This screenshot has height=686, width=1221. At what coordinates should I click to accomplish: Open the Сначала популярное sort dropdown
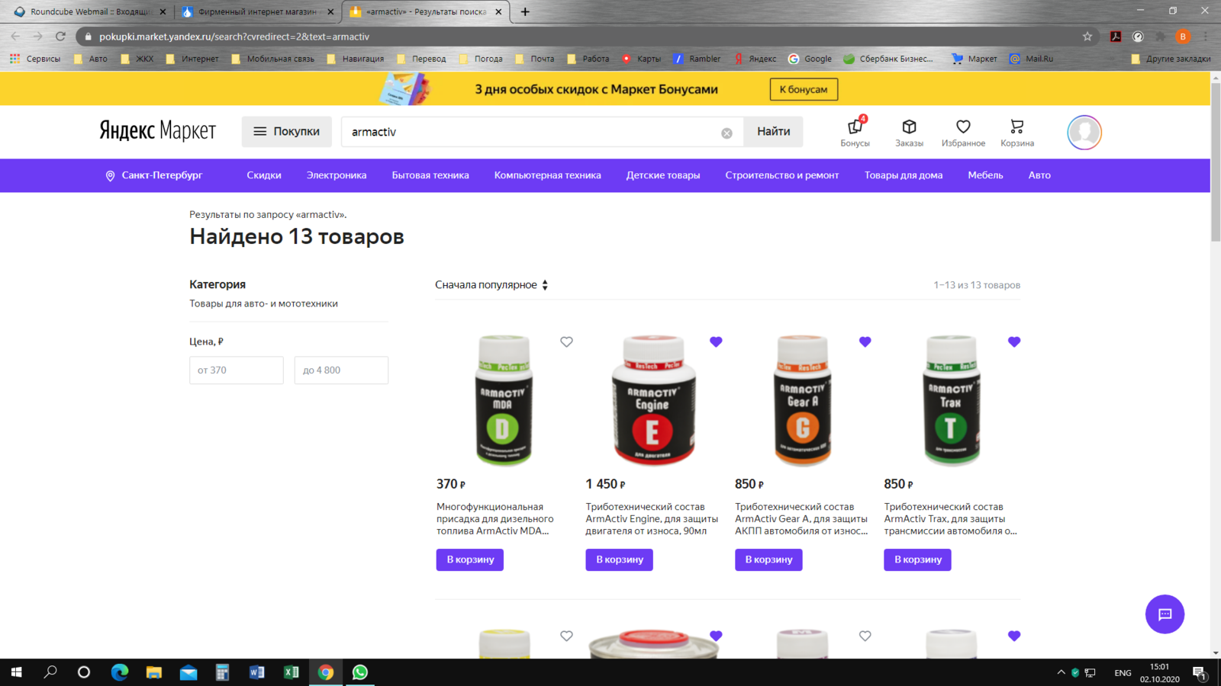tap(491, 285)
